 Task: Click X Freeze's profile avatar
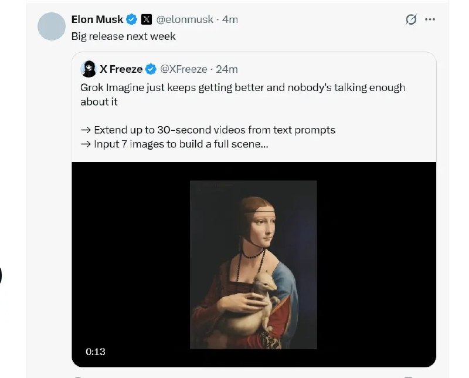89,69
